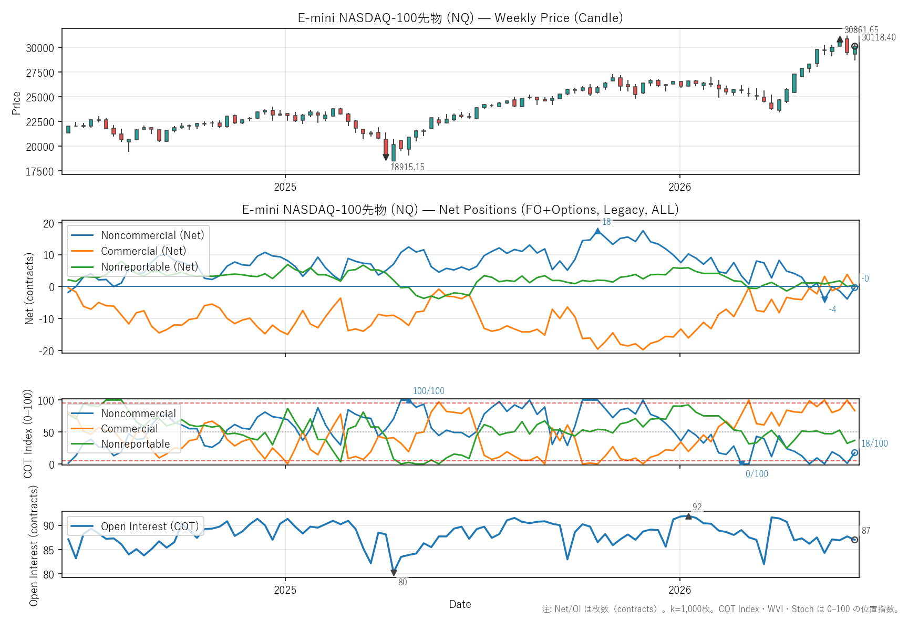Click the 25000 price axis tick label
Viewport: 908px width, 620px height.
[40, 97]
